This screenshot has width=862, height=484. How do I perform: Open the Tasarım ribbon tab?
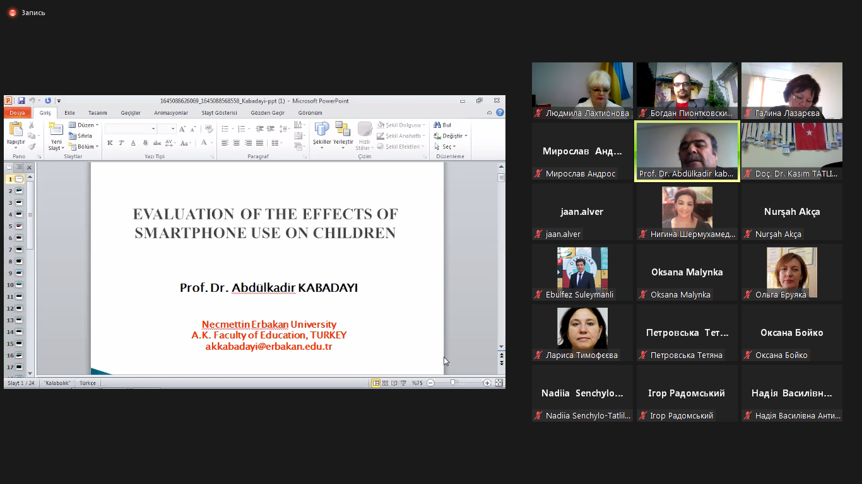[x=97, y=113]
